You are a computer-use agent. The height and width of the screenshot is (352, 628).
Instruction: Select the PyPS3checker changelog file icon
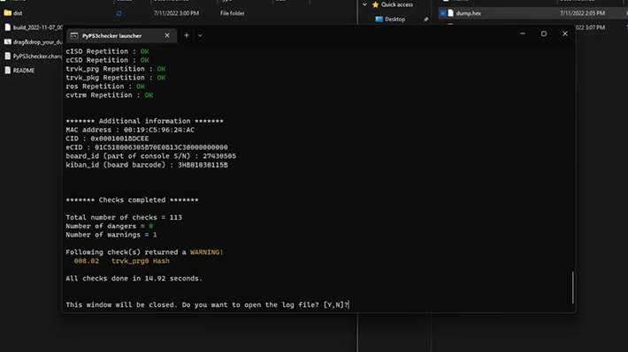8,56
